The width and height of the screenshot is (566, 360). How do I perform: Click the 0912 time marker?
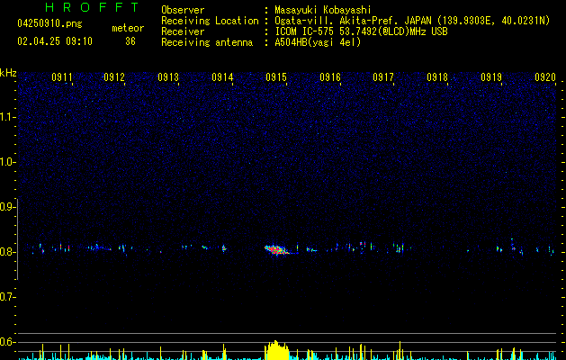coord(114,77)
